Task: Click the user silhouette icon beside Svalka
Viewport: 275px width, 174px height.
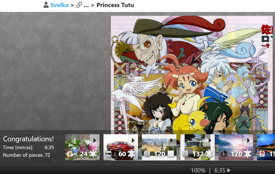Action: pos(46,5)
